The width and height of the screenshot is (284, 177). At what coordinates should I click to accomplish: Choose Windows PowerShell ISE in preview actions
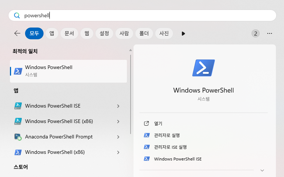coord(178,159)
